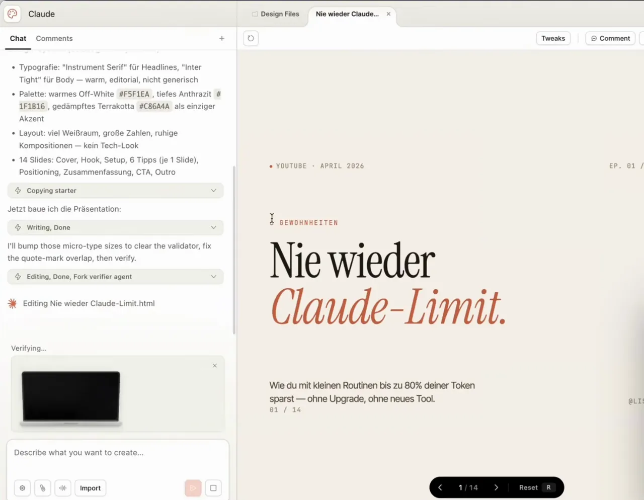The image size is (644, 500).
Task: Click the 1 / 14 slide counter
Action: [x=468, y=487]
